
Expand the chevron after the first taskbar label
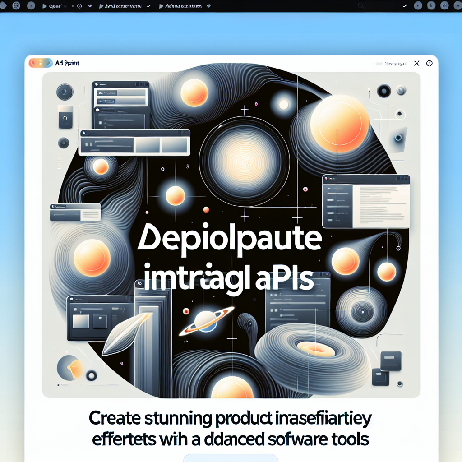tap(89, 6)
